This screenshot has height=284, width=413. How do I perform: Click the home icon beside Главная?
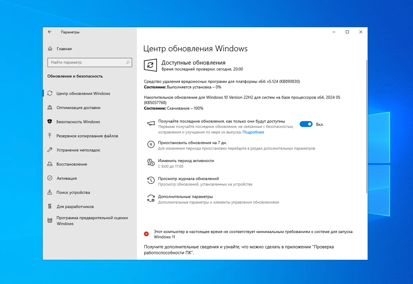click(x=50, y=49)
